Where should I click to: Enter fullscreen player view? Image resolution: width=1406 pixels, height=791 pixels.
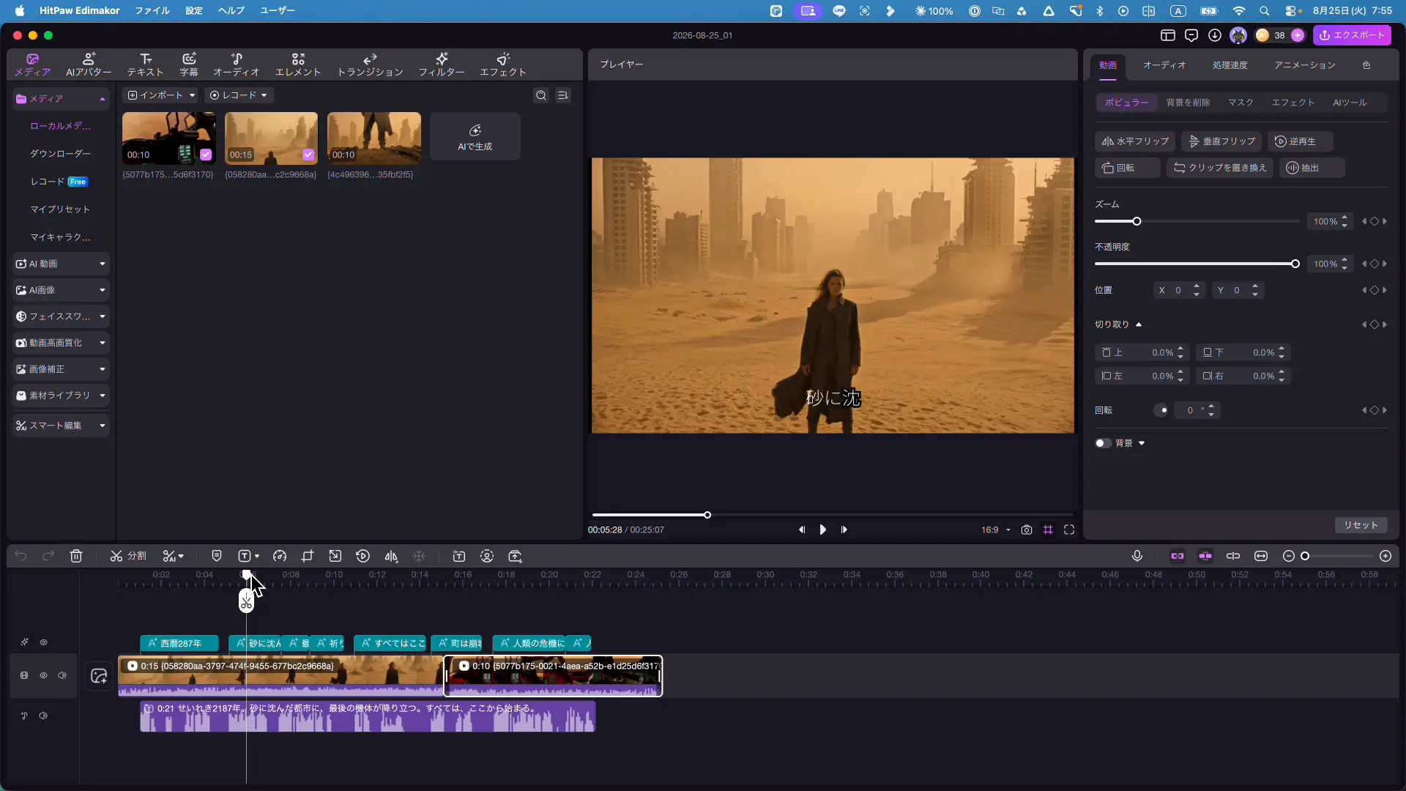pyautogui.click(x=1069, y=530)
